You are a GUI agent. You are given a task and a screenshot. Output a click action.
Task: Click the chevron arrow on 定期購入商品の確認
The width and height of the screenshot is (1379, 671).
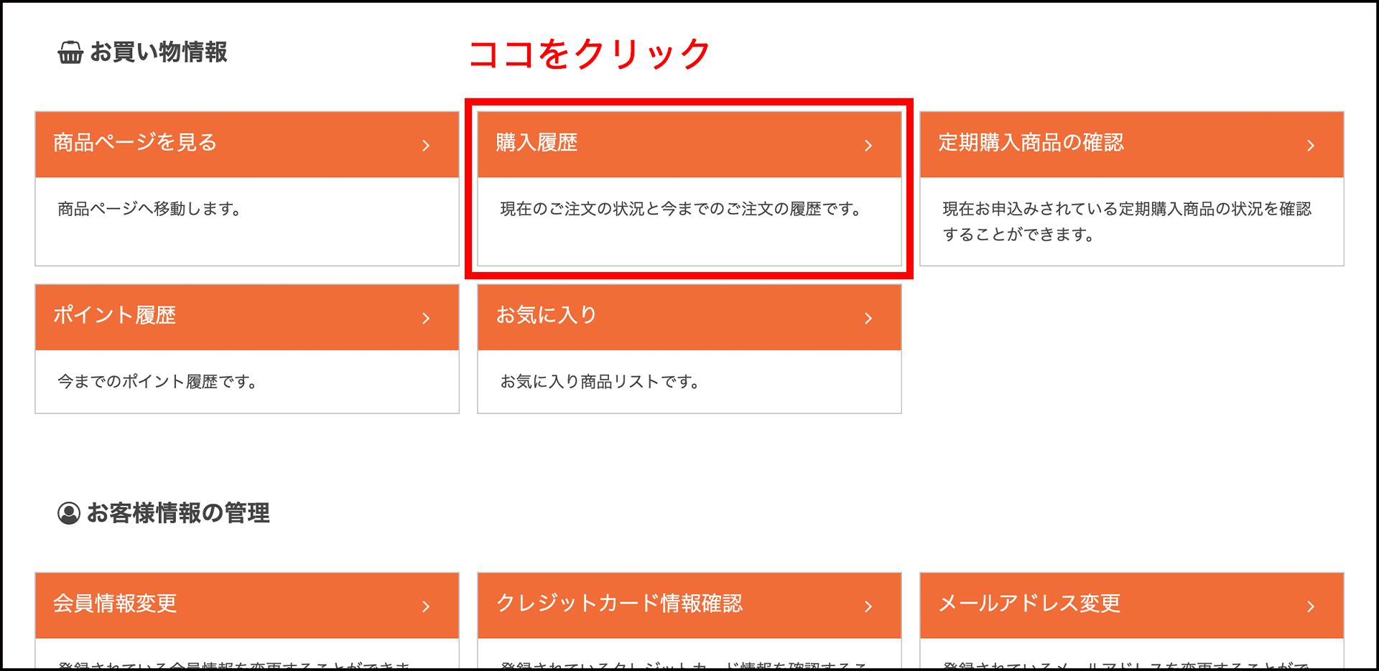point(1311,146)
